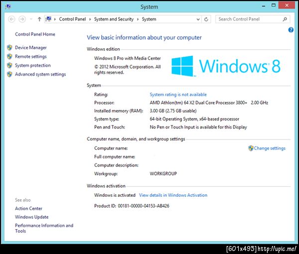Click the WORKGROUP value
This screenshot has width=299, height=254.
[x=163, y=174]
